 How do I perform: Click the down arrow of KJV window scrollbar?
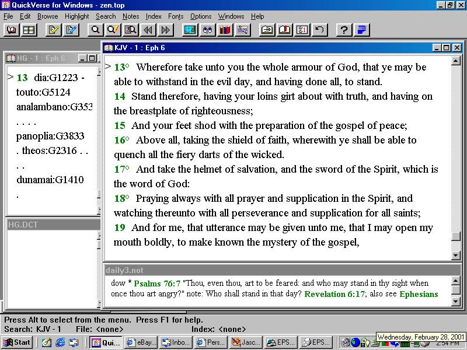456,256
